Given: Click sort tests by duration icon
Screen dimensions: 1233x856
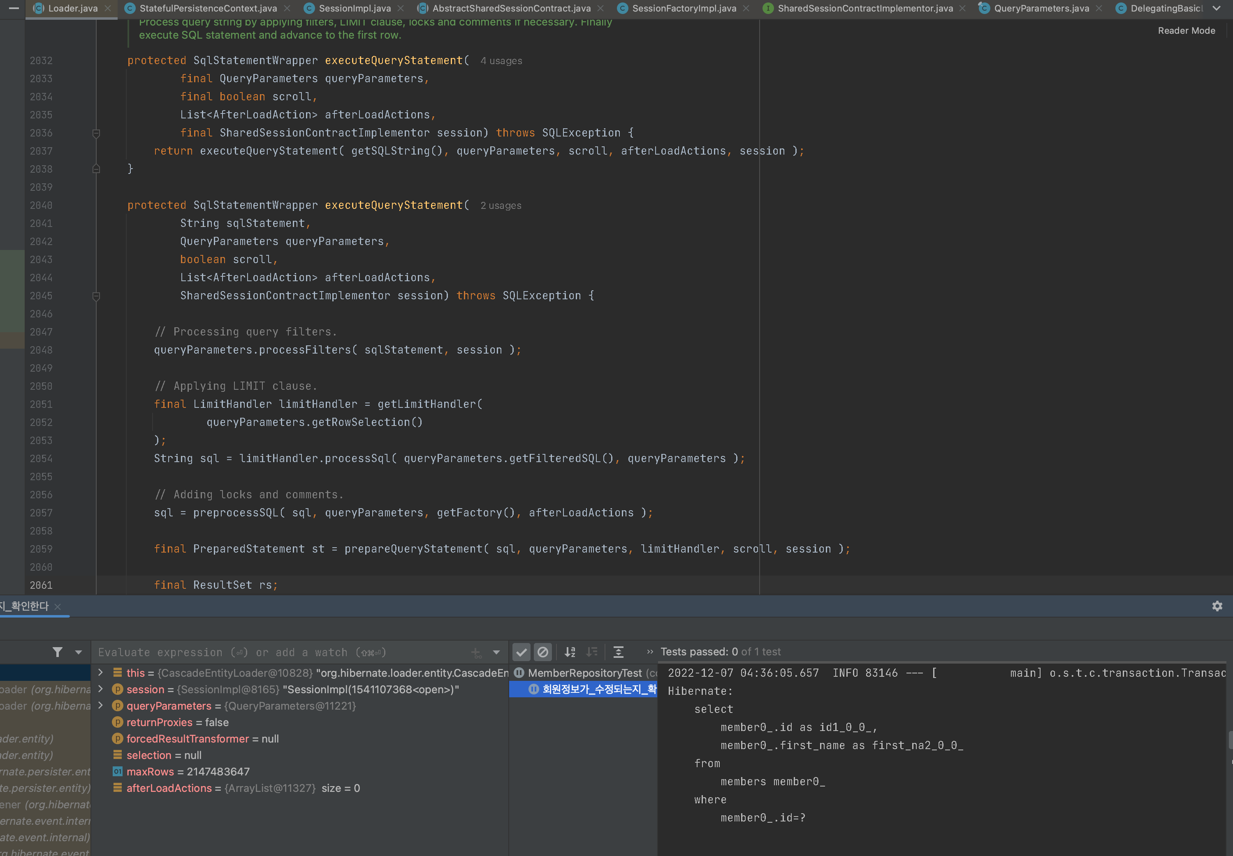Looking at the screenshot, I should (x=592, y=652).
